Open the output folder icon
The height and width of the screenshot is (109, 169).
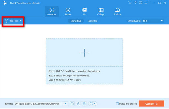pos(72,103)
